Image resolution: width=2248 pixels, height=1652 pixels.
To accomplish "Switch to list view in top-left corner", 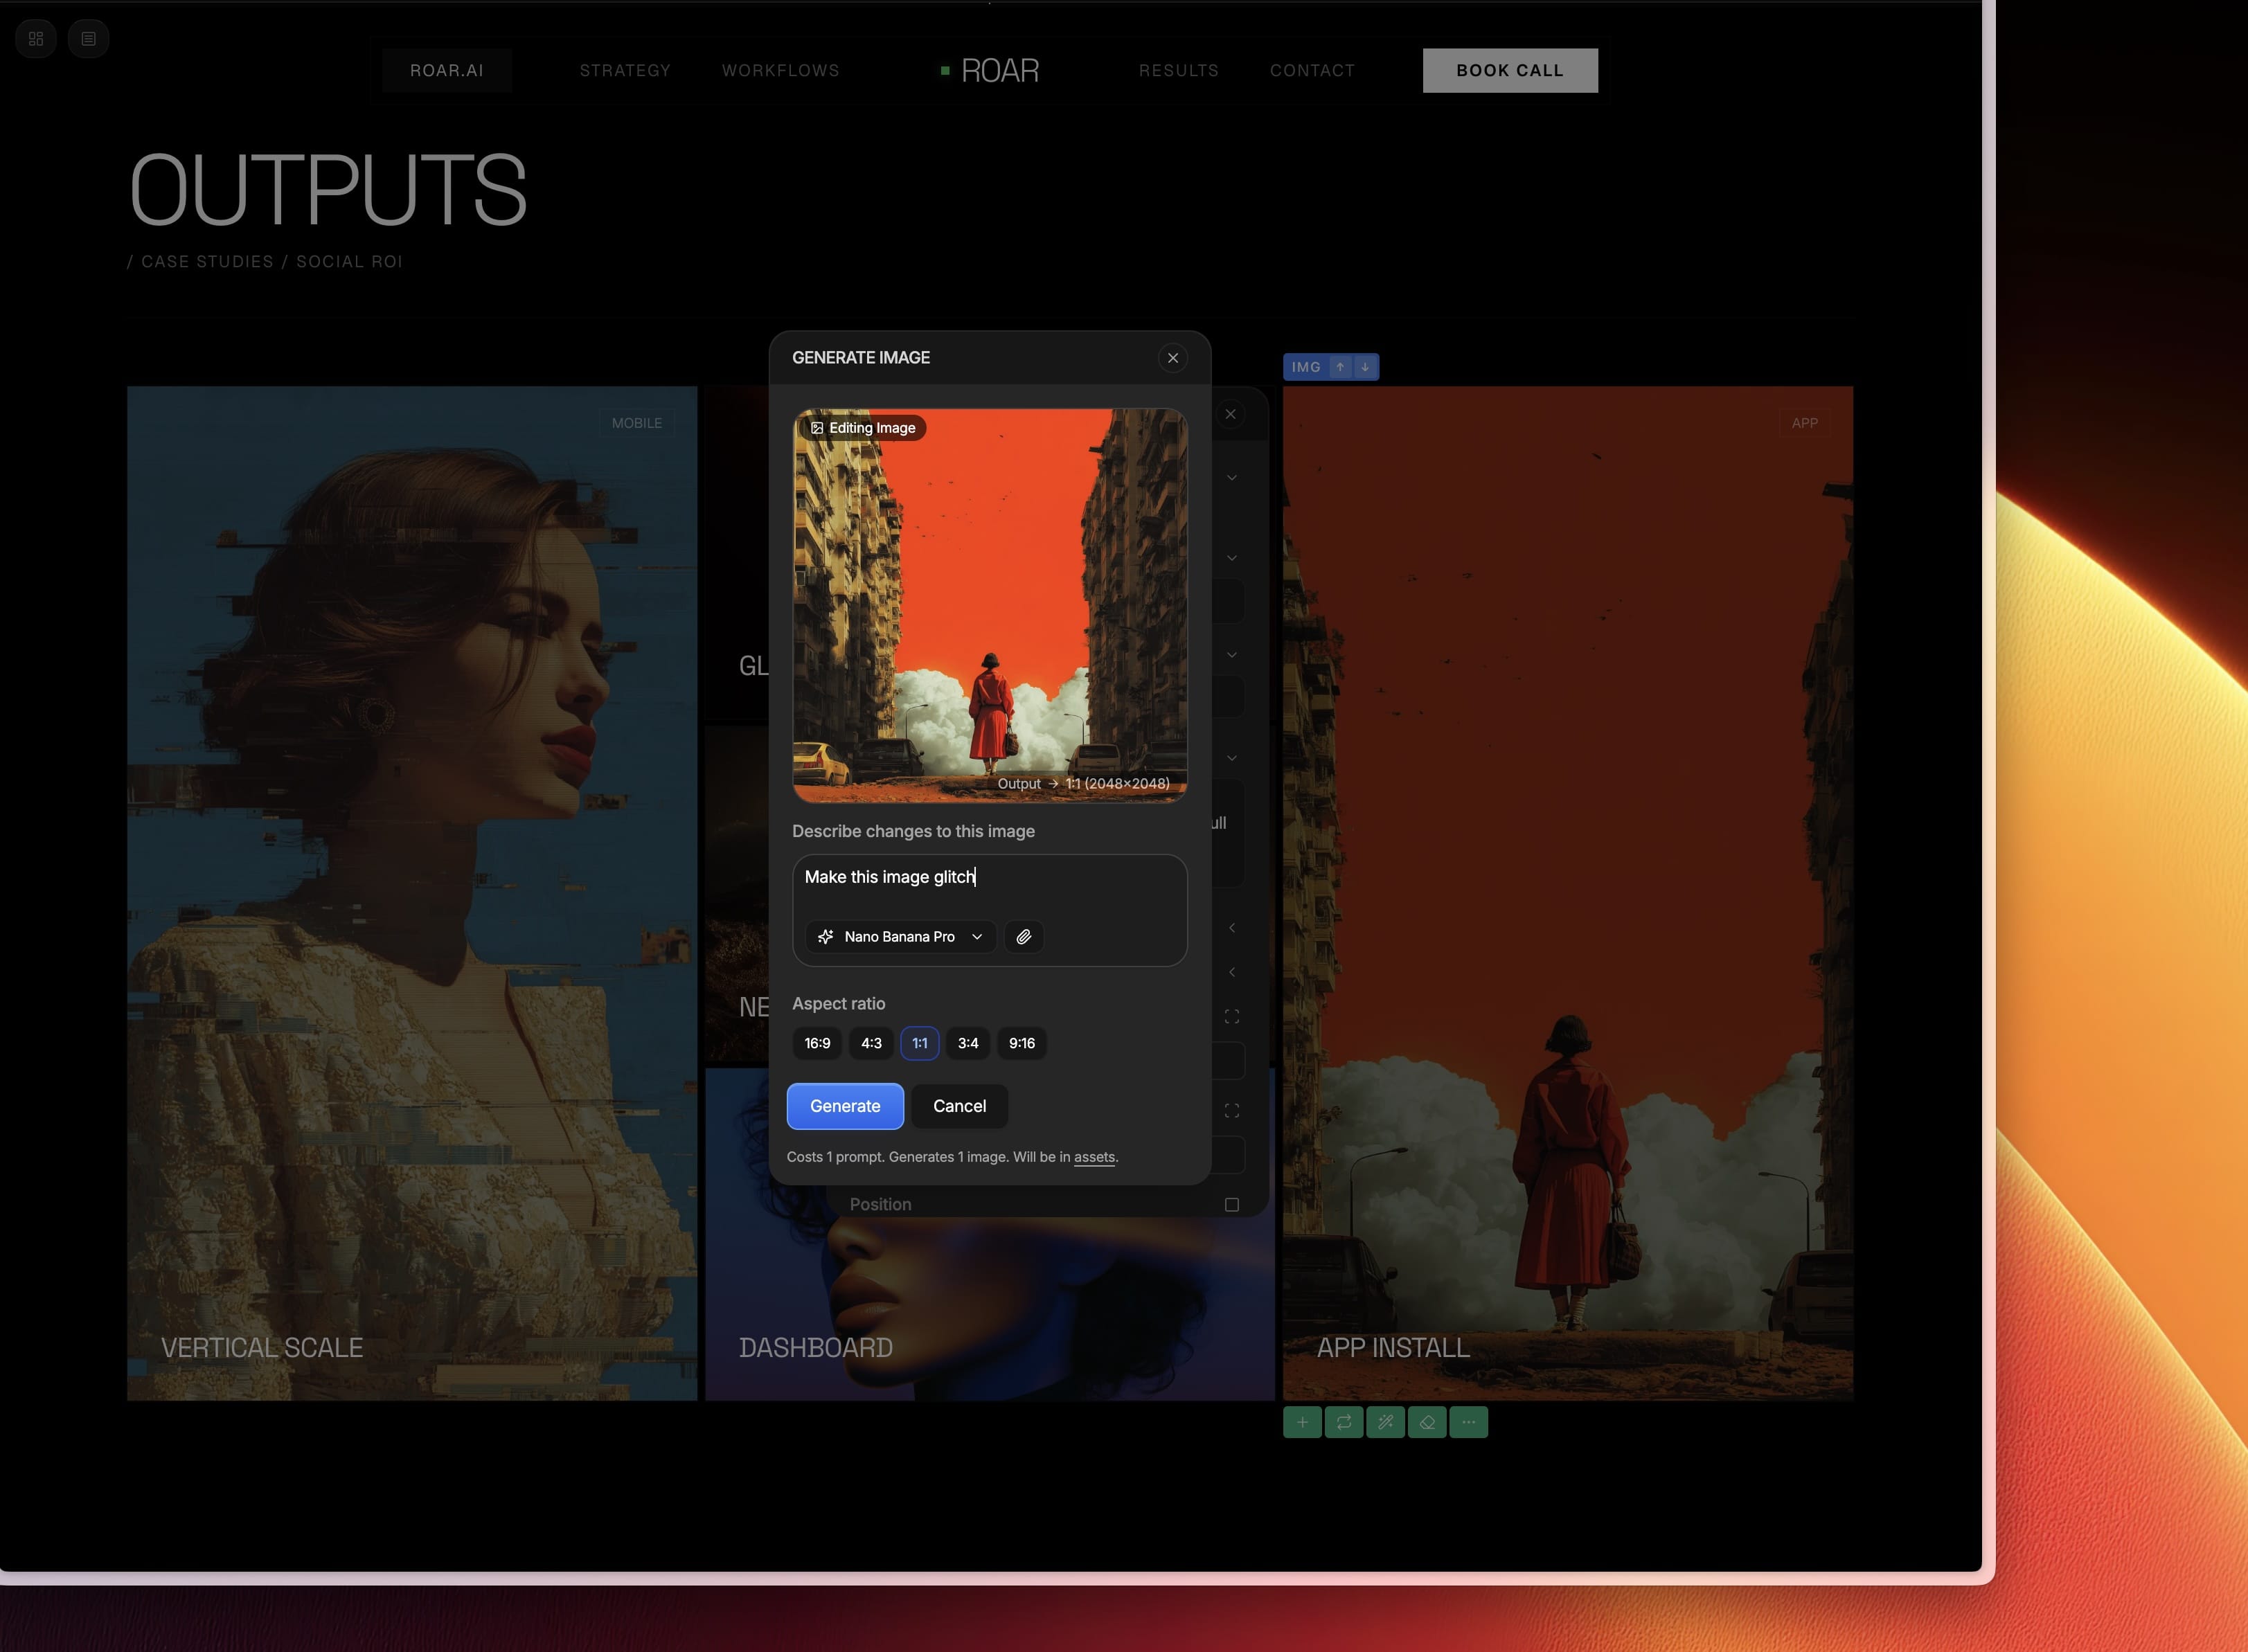I will click(89, 38).
